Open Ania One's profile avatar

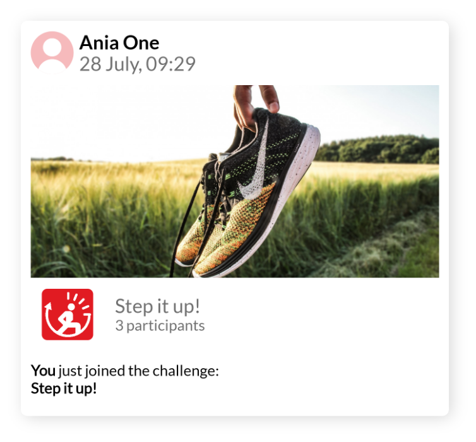coord(52,53)
